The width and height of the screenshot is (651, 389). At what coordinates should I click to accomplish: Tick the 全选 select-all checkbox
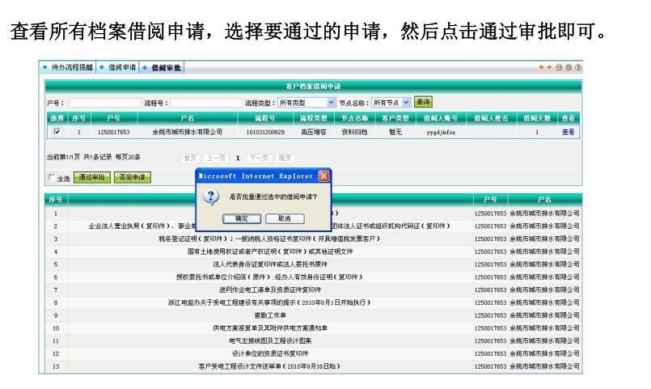click(x=52, y=178)
